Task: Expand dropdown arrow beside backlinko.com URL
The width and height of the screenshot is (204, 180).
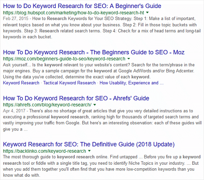Action: [89, 151]
